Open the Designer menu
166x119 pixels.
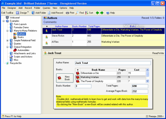coord(12,8)
